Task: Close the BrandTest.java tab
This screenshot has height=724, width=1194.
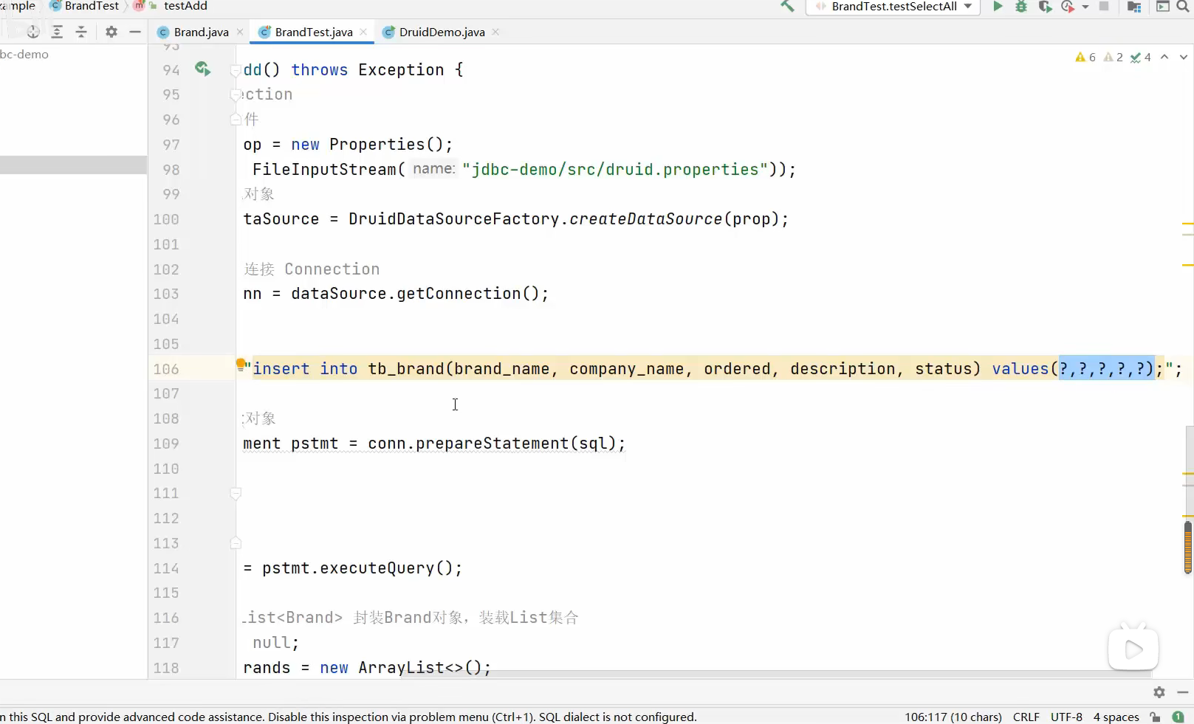Action: (x=363, y=32)
